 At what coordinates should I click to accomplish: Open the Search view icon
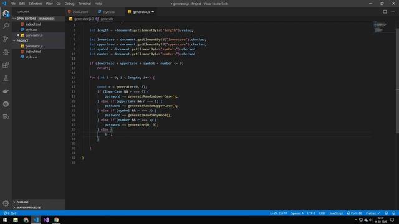(6, 26)
